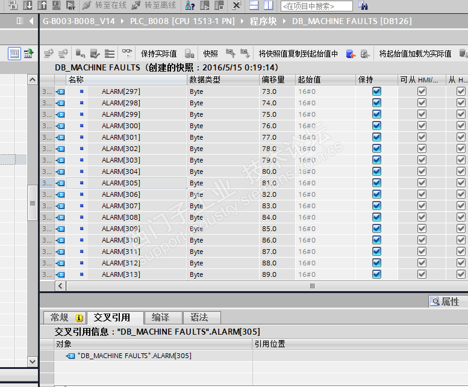The image size is (468, 387).
Task: Click offset value 86.0
Action: [269, 240]
